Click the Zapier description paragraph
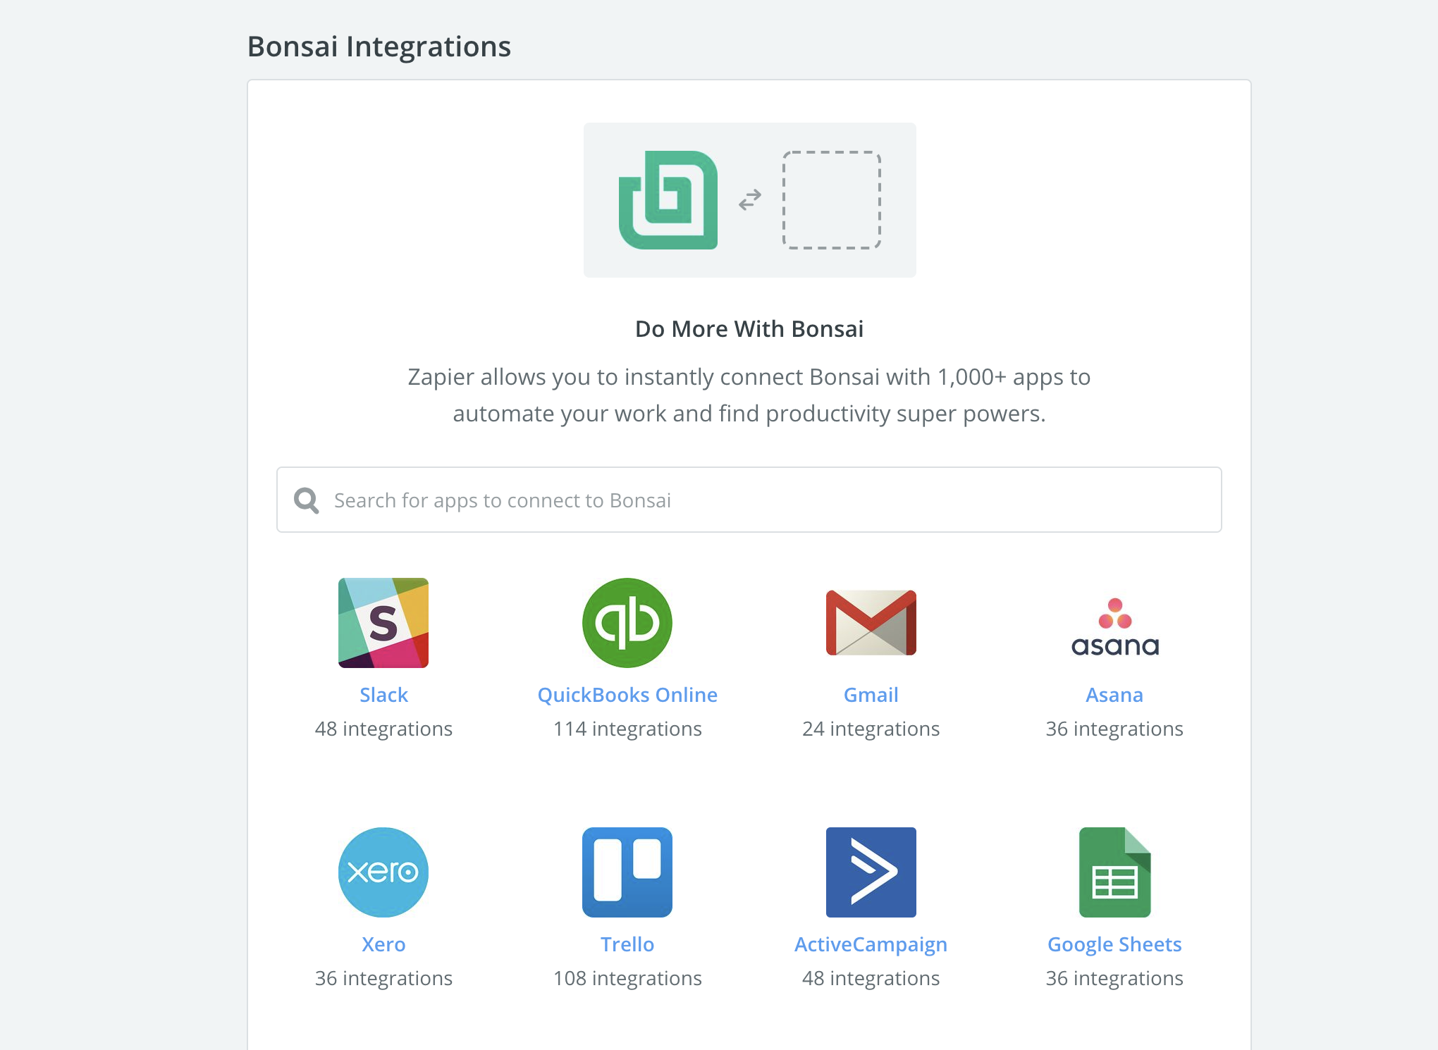 point(749,395)
